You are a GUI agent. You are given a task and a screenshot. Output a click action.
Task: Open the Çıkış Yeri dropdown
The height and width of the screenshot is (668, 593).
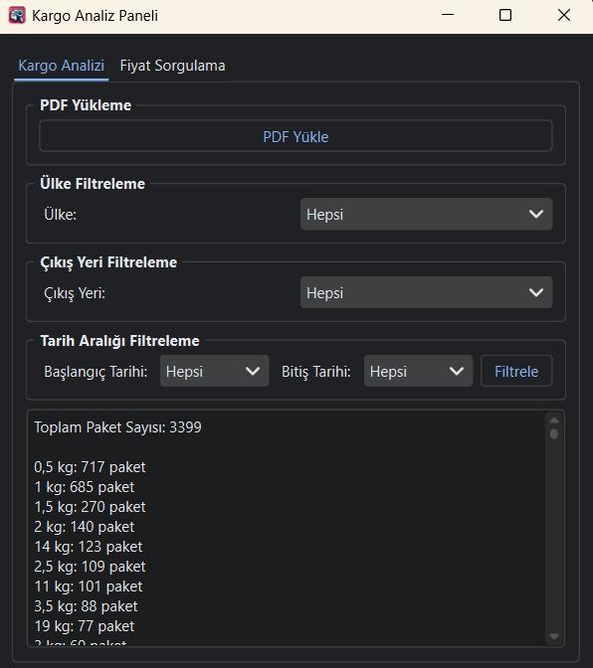(426, 292)
